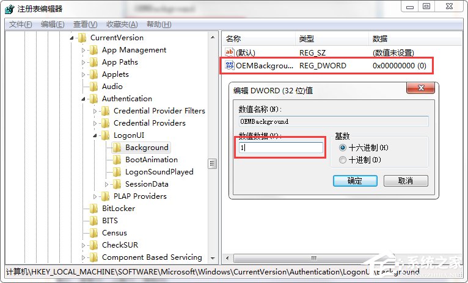Viewport: 468px width, 283px height.
Task: Click the Audio folder icon
Action: click(x=93, y=87)
